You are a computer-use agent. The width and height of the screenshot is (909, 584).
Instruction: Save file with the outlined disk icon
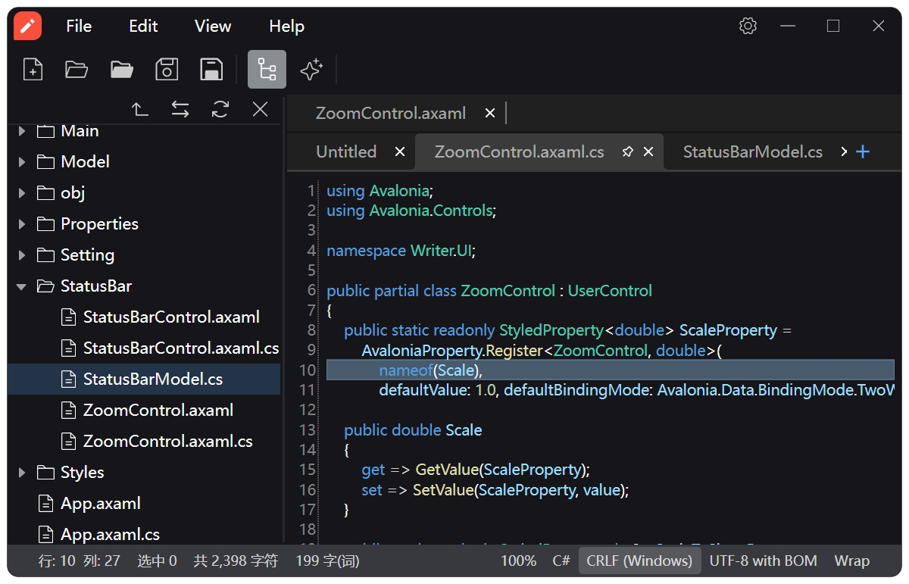pyautogui.click(x=167, y=70)
